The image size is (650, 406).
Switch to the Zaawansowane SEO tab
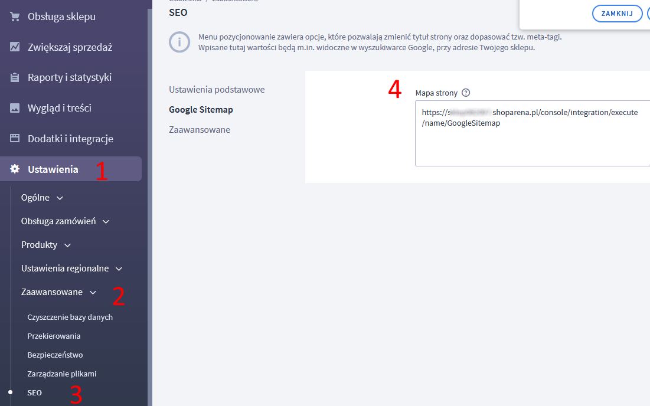[x=200, y=130]
